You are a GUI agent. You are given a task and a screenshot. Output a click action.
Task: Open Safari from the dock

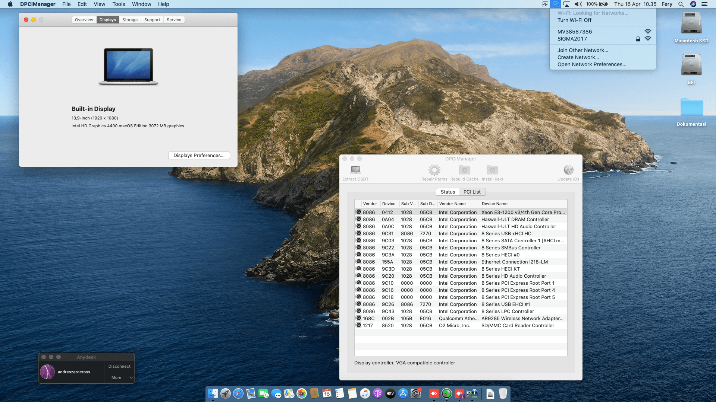tap(238, 393)
